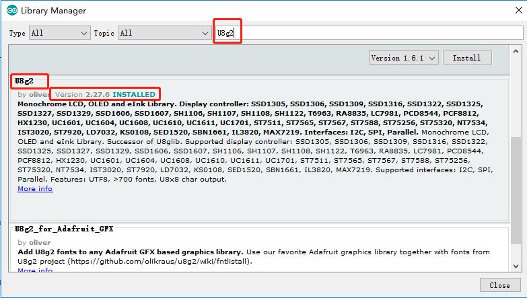Open the Topic filter dropdown
This screenshot has width=527, height=298.
click(164, 33)
